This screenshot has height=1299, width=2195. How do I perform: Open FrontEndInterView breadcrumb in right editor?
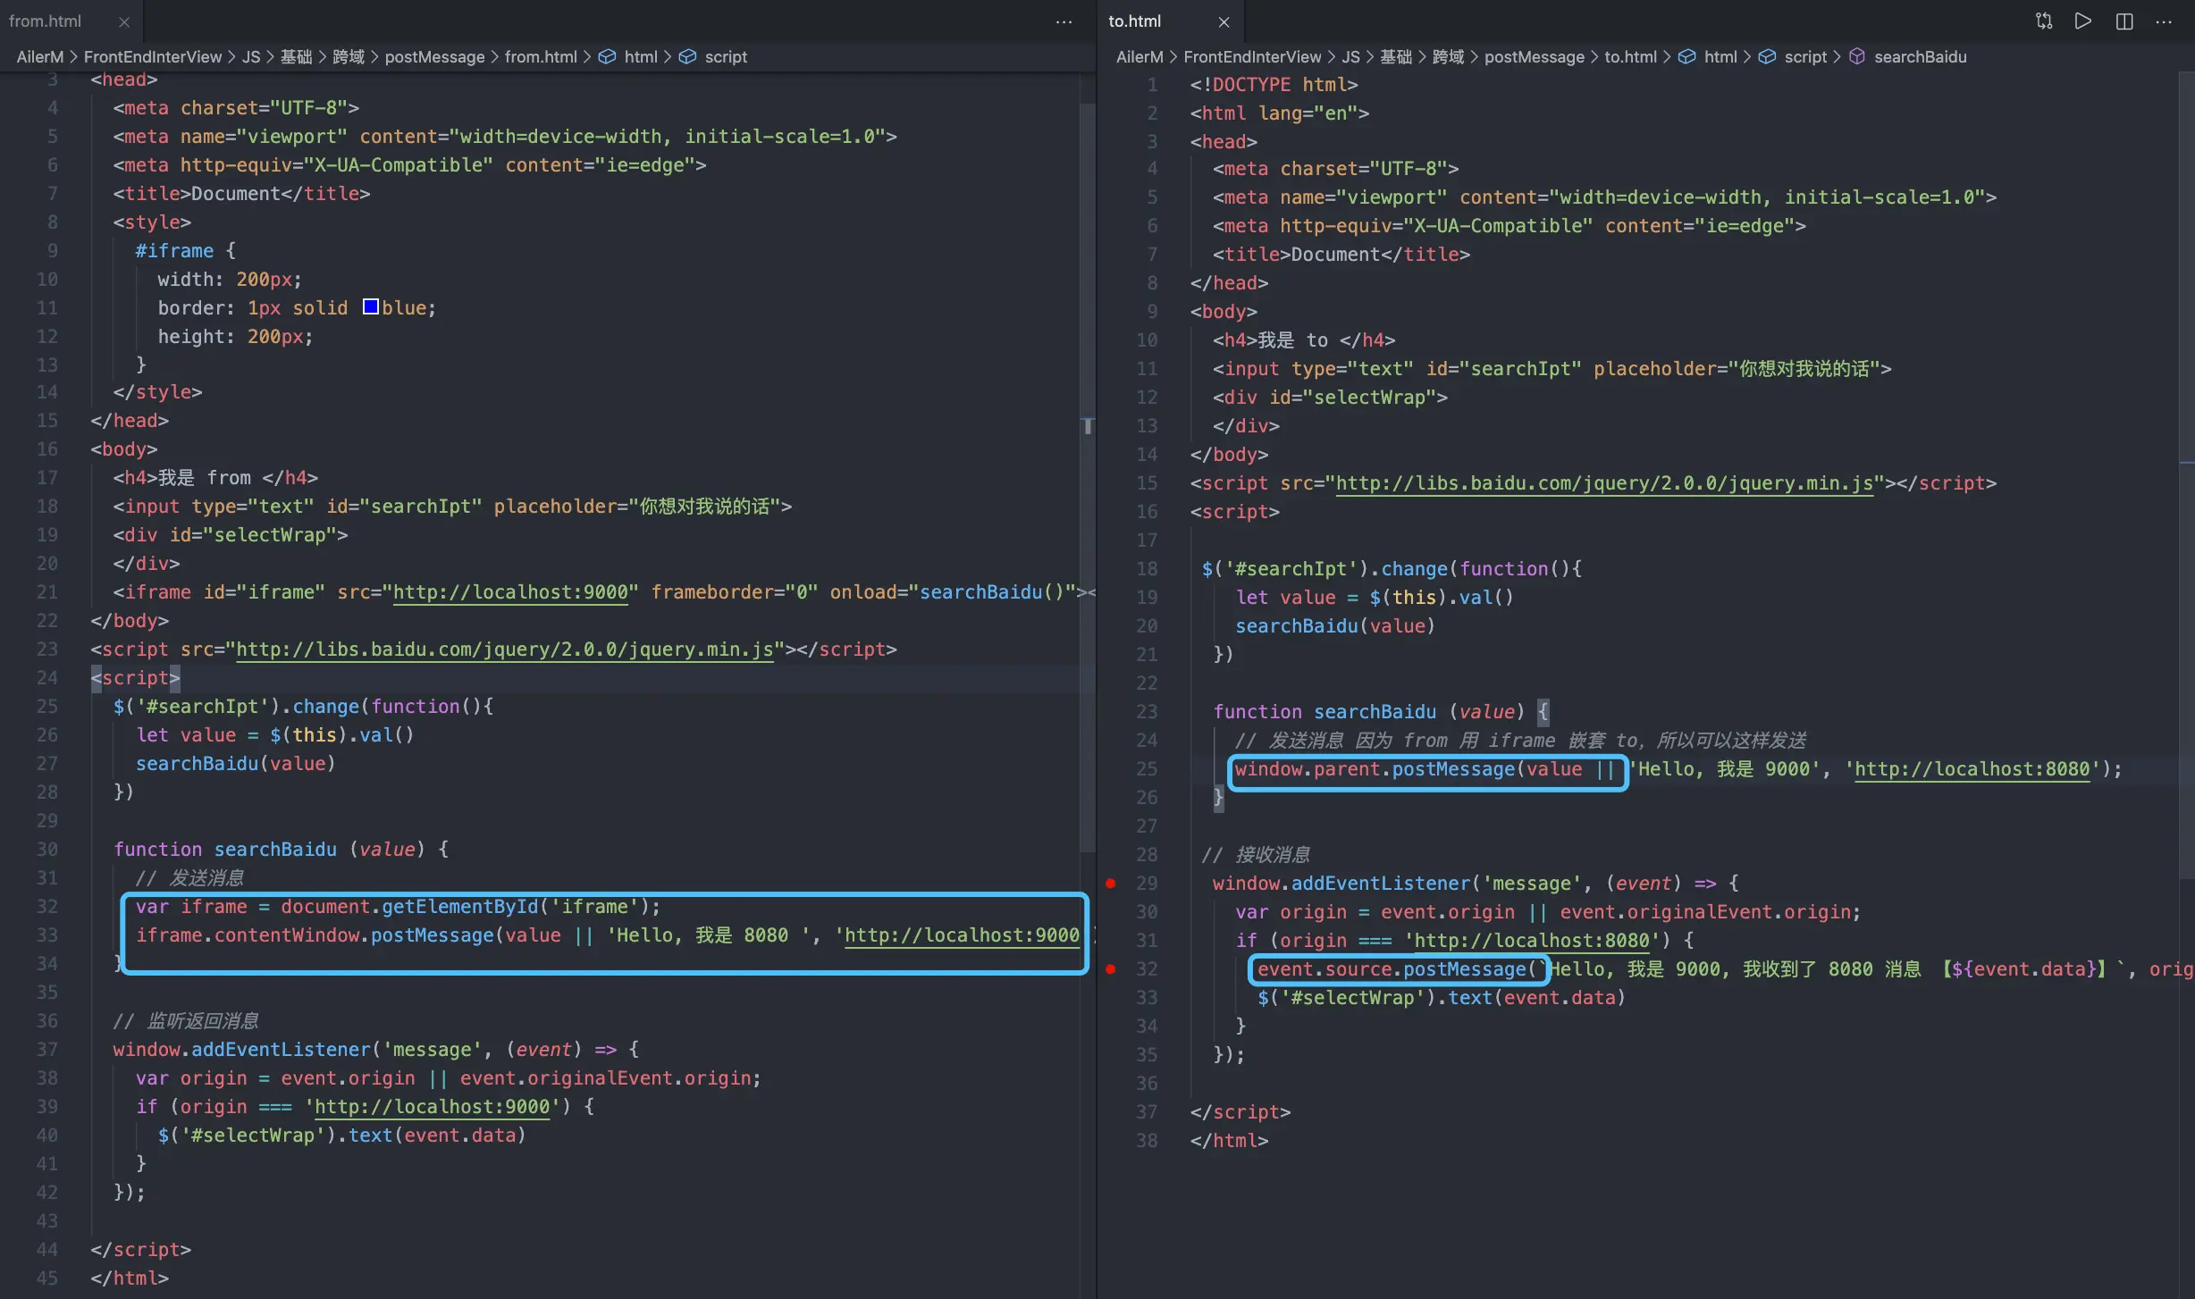coord(1251,56)
